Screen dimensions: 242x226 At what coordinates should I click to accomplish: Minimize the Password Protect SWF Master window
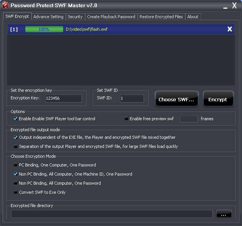pyautogui.click(x=225, y=6)
